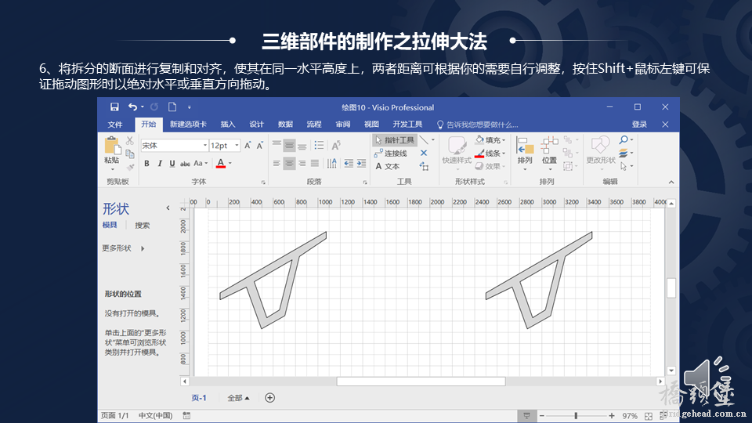
Task: Switch to the 设计 Design tab
Action: click(257, 125)
